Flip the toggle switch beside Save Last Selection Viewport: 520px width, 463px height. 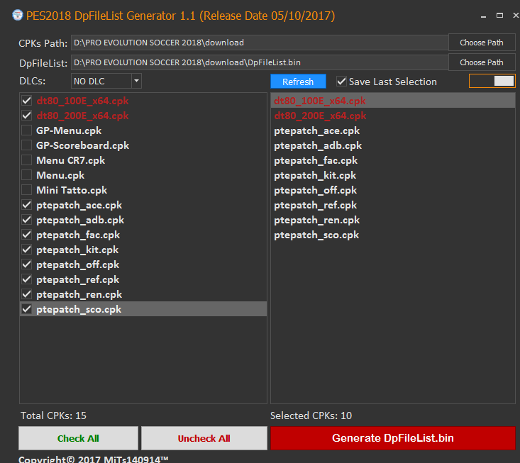tap(492, 81)
